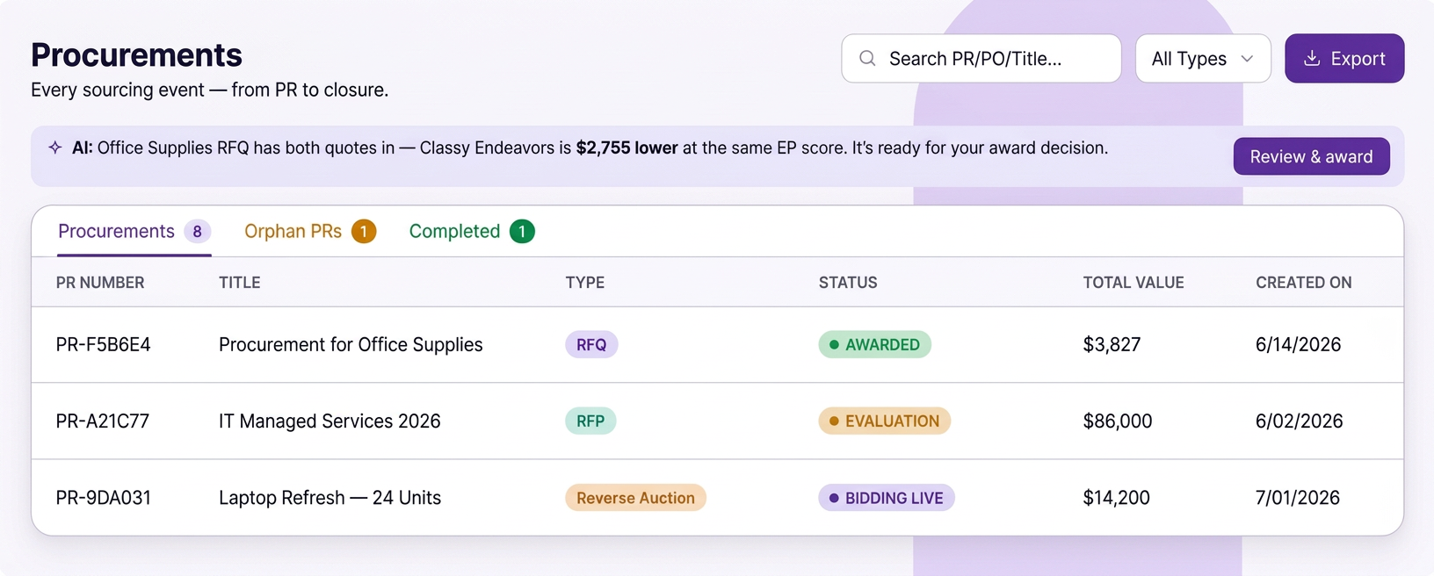Click the Export button
This screenshot has height=576, width=1434.
coord(1344,59)
